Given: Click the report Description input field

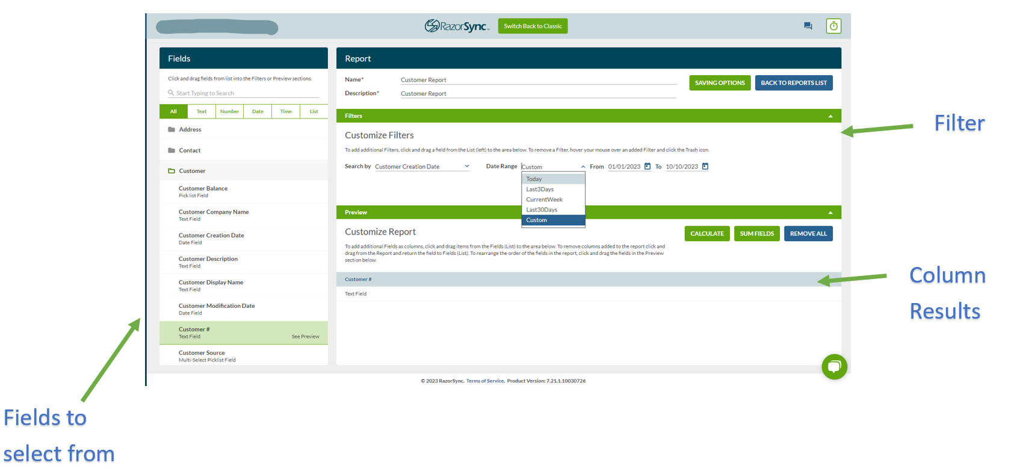Looking at the screenshot, I should point(539,94).
